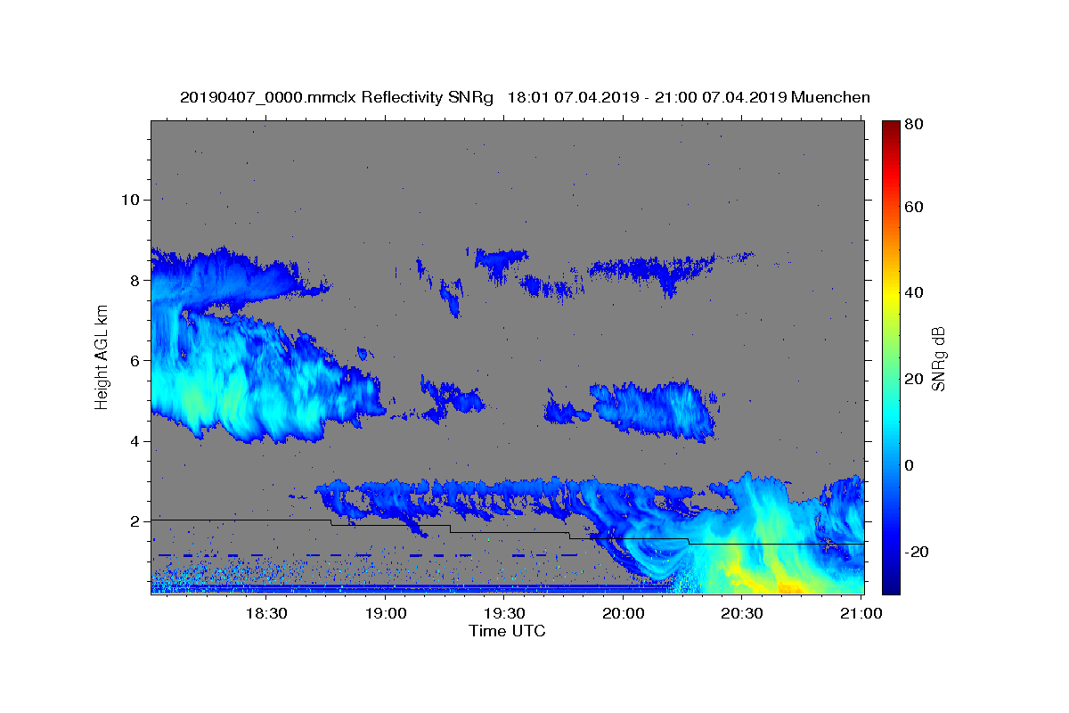Screen dimensions: 1069x713
Task: Click the 'Time UTC' axis title
Action: [x=507, y=631]
